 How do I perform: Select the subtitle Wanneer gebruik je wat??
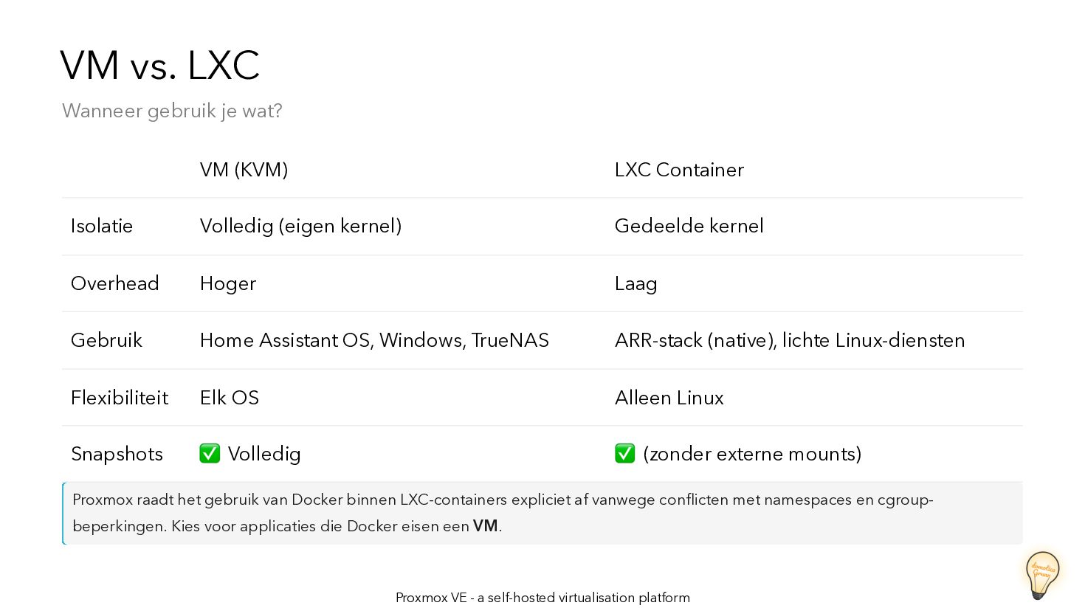click(x=172, y=111)
